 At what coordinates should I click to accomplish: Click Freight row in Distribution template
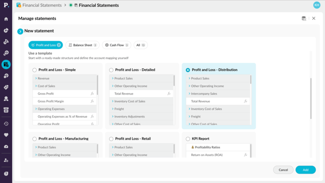[218, 117]
